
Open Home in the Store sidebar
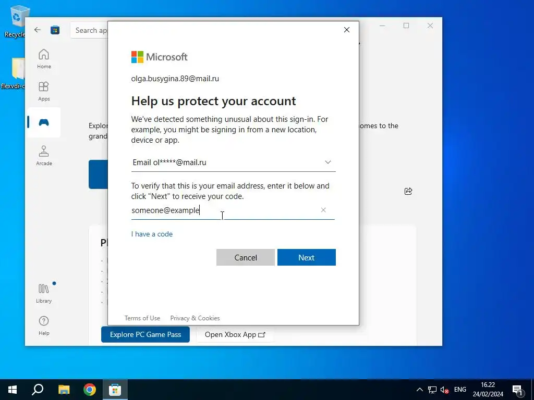click(44, 59)
